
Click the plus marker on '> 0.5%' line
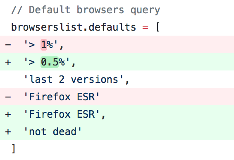tap(8, 62)
